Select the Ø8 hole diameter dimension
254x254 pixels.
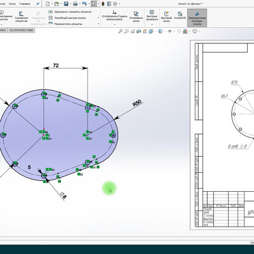63,196
